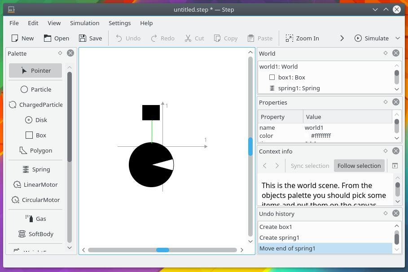Viewport: 408px width, 272px height.
Task: Open the Settings menu
Action: pyautogui.click(x=119, y=23)
